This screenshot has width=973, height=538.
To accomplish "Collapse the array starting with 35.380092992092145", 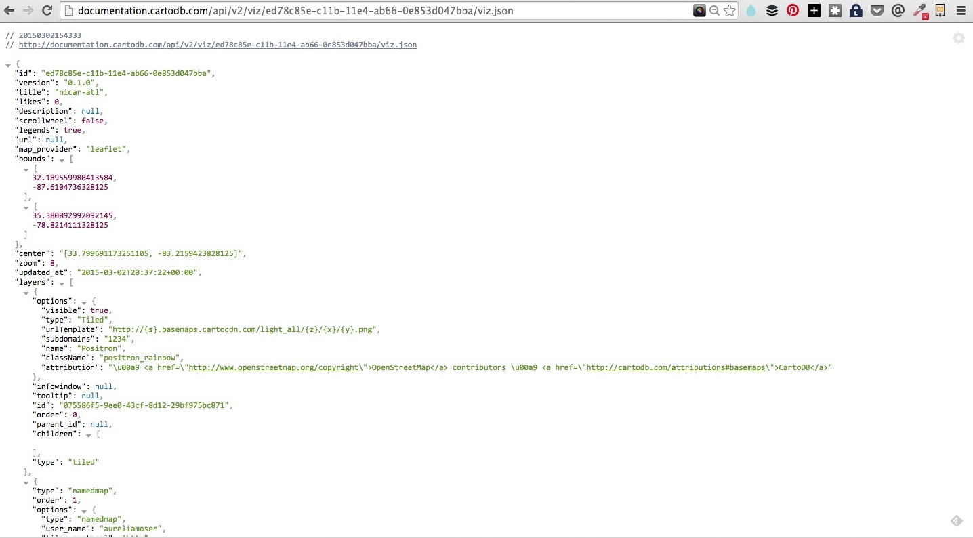I will 26,207.
